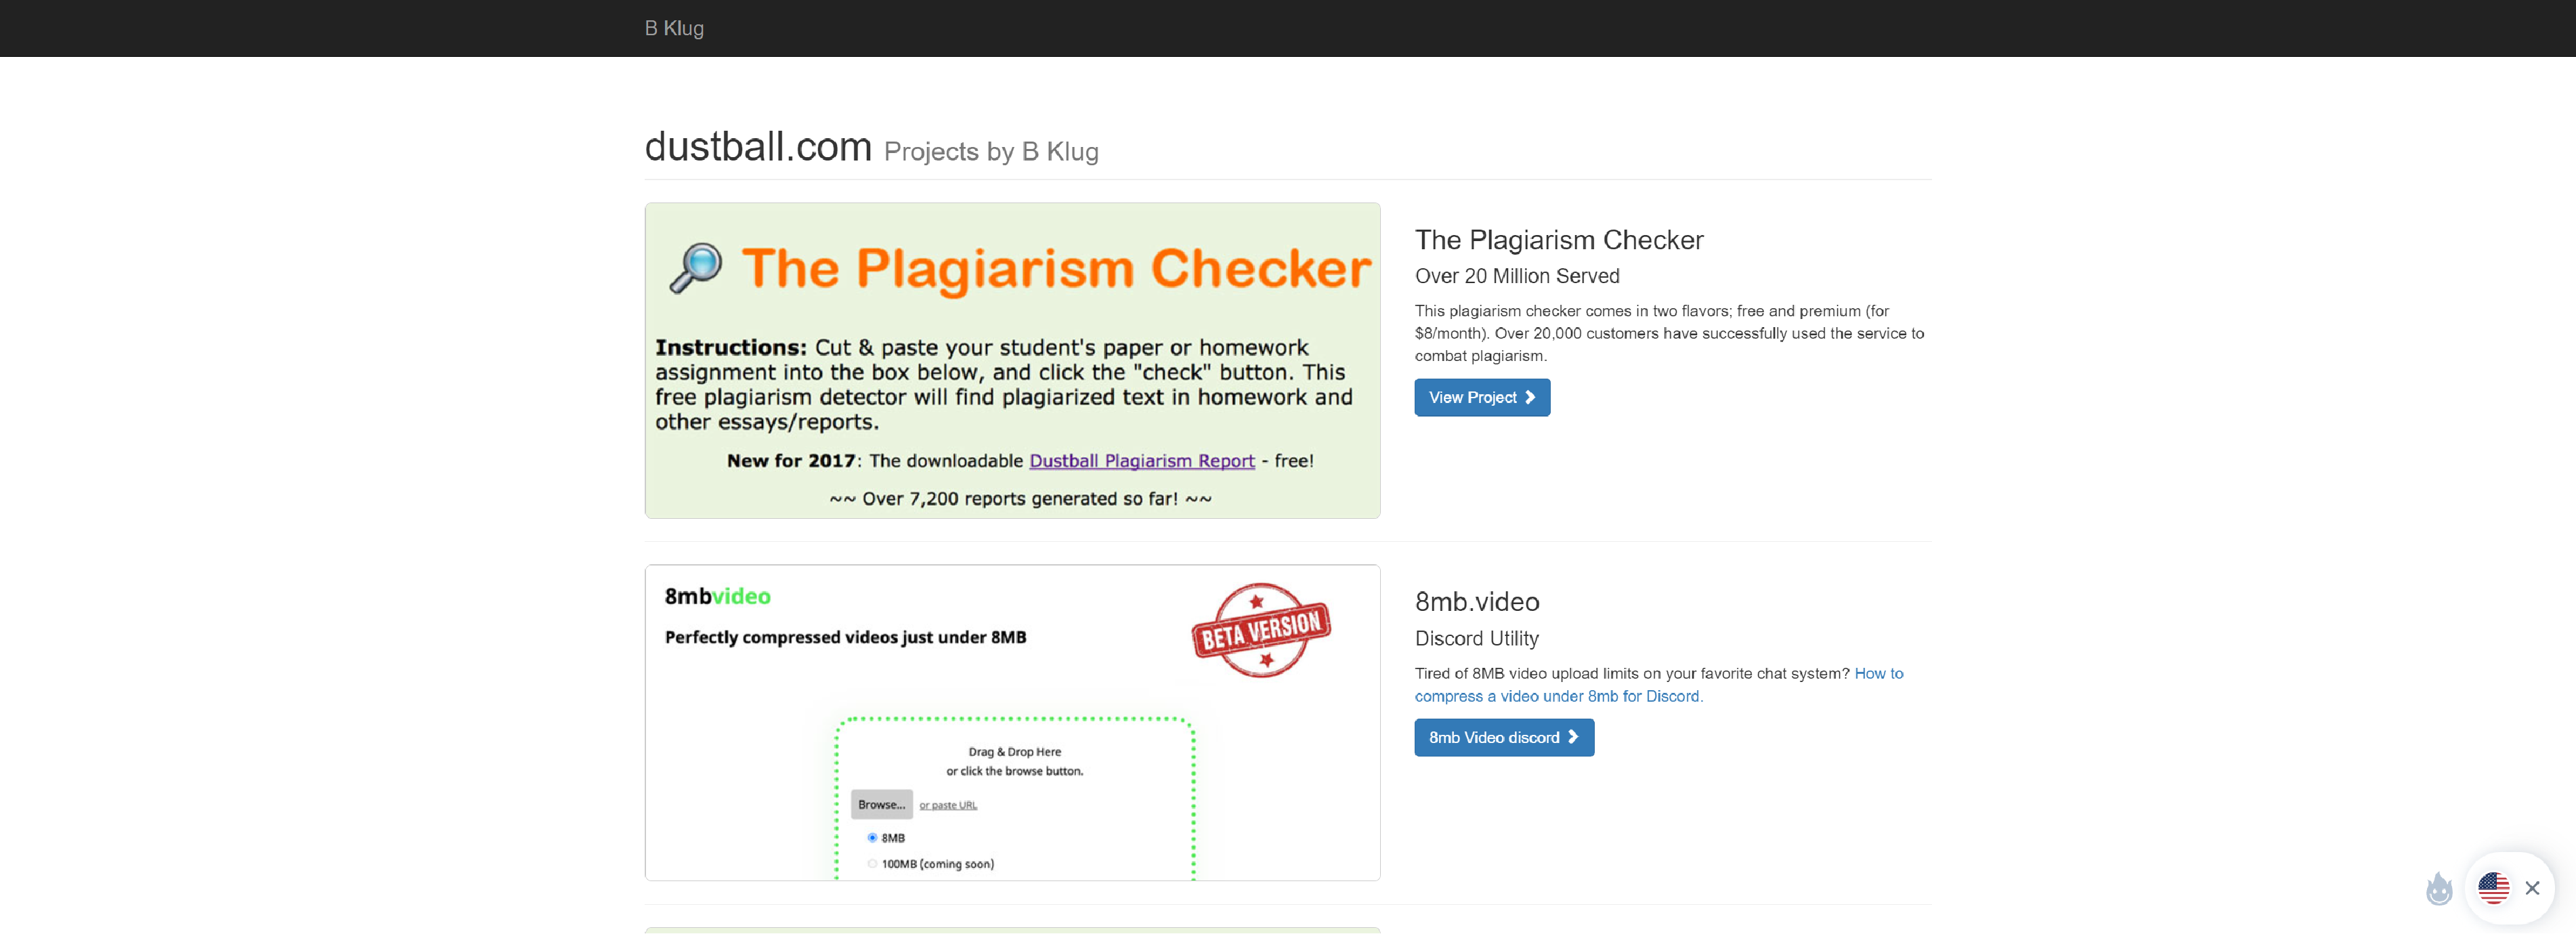This screenshot has height=934, width=2576.
Task: Click the Discord Utility subtitle
Action: (x=1476, y=638)
